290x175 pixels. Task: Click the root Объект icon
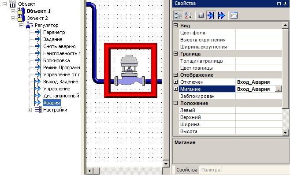(13, 4)
